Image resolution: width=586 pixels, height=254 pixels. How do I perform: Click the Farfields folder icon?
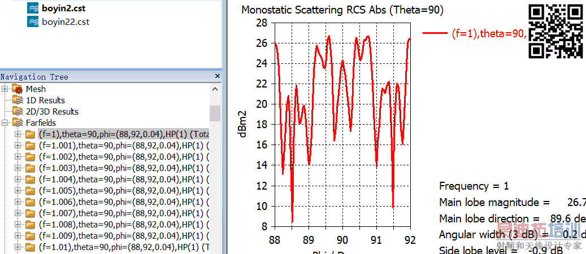(18, 122)
